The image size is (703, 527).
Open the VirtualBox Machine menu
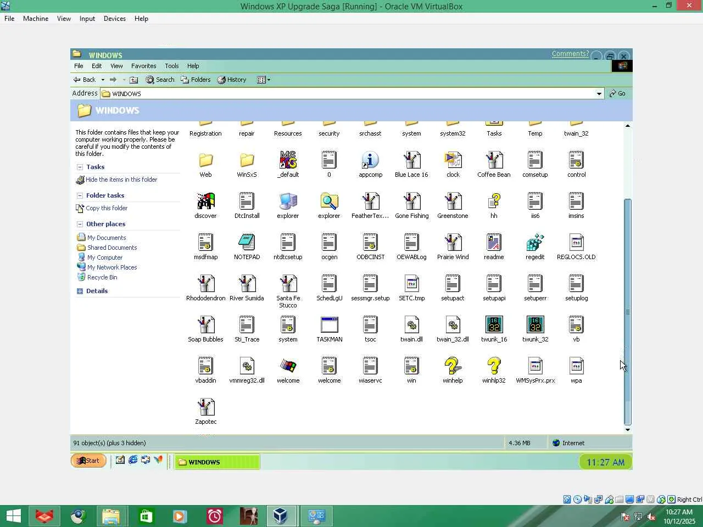pyautogui.click(x=36, y=19)
